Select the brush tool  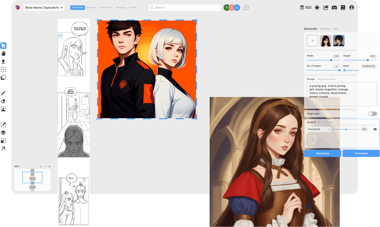pos(3,93)
